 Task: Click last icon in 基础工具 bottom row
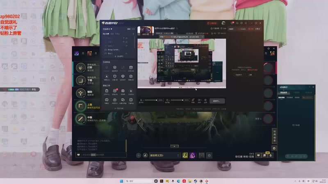131,101
